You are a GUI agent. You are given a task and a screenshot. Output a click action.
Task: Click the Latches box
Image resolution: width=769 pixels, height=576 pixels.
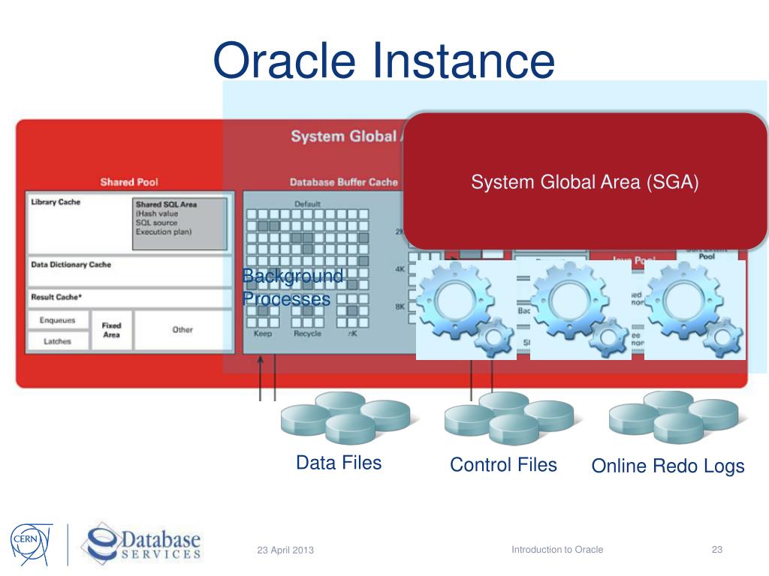[58, 341]
